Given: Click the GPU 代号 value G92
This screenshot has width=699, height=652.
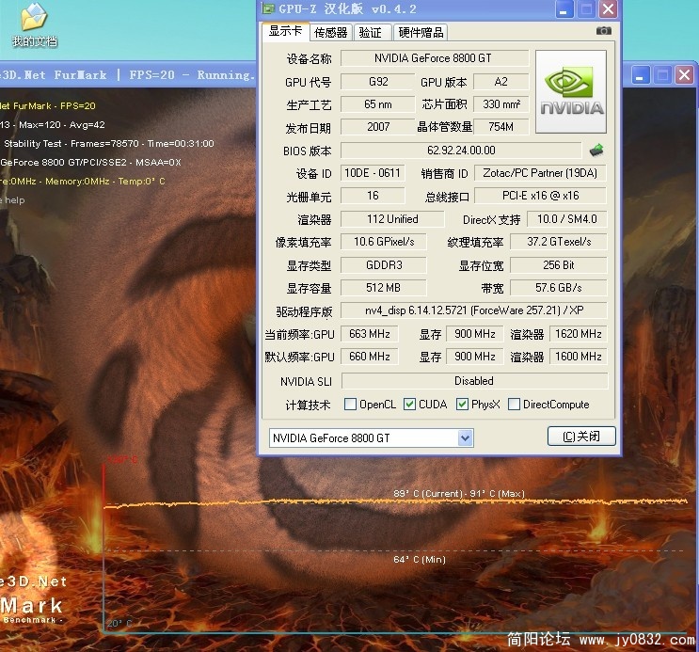Looking at the screenshot, I should click(378, 82).
